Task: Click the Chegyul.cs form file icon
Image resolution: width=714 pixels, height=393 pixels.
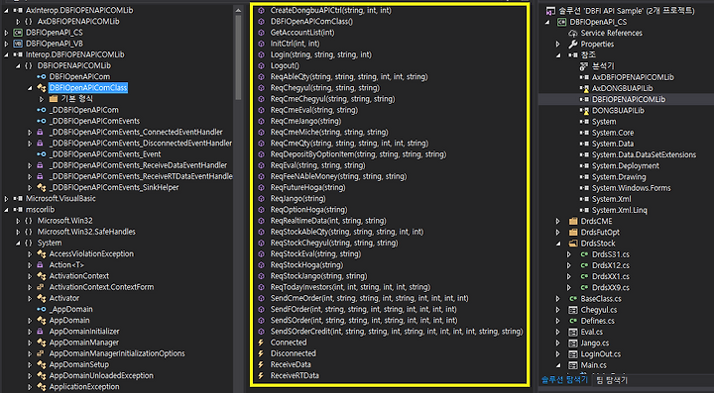Action: 573,310
